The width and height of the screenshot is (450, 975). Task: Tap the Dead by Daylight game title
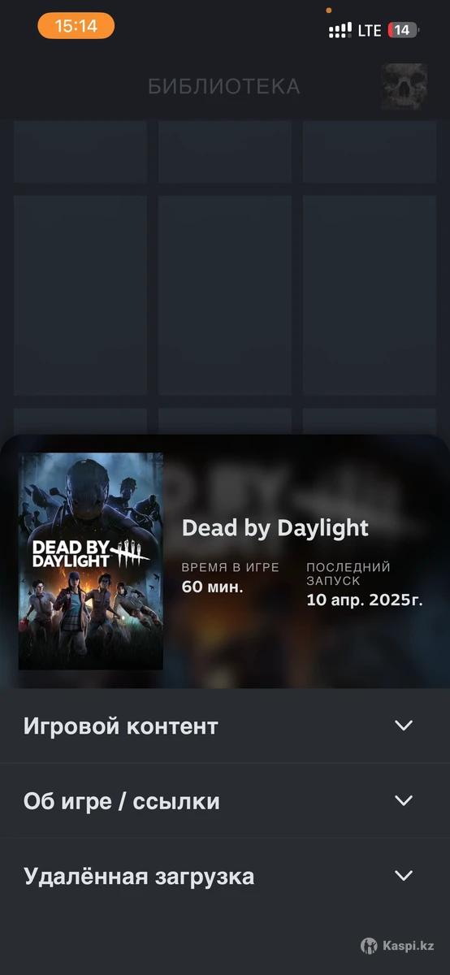275,527
